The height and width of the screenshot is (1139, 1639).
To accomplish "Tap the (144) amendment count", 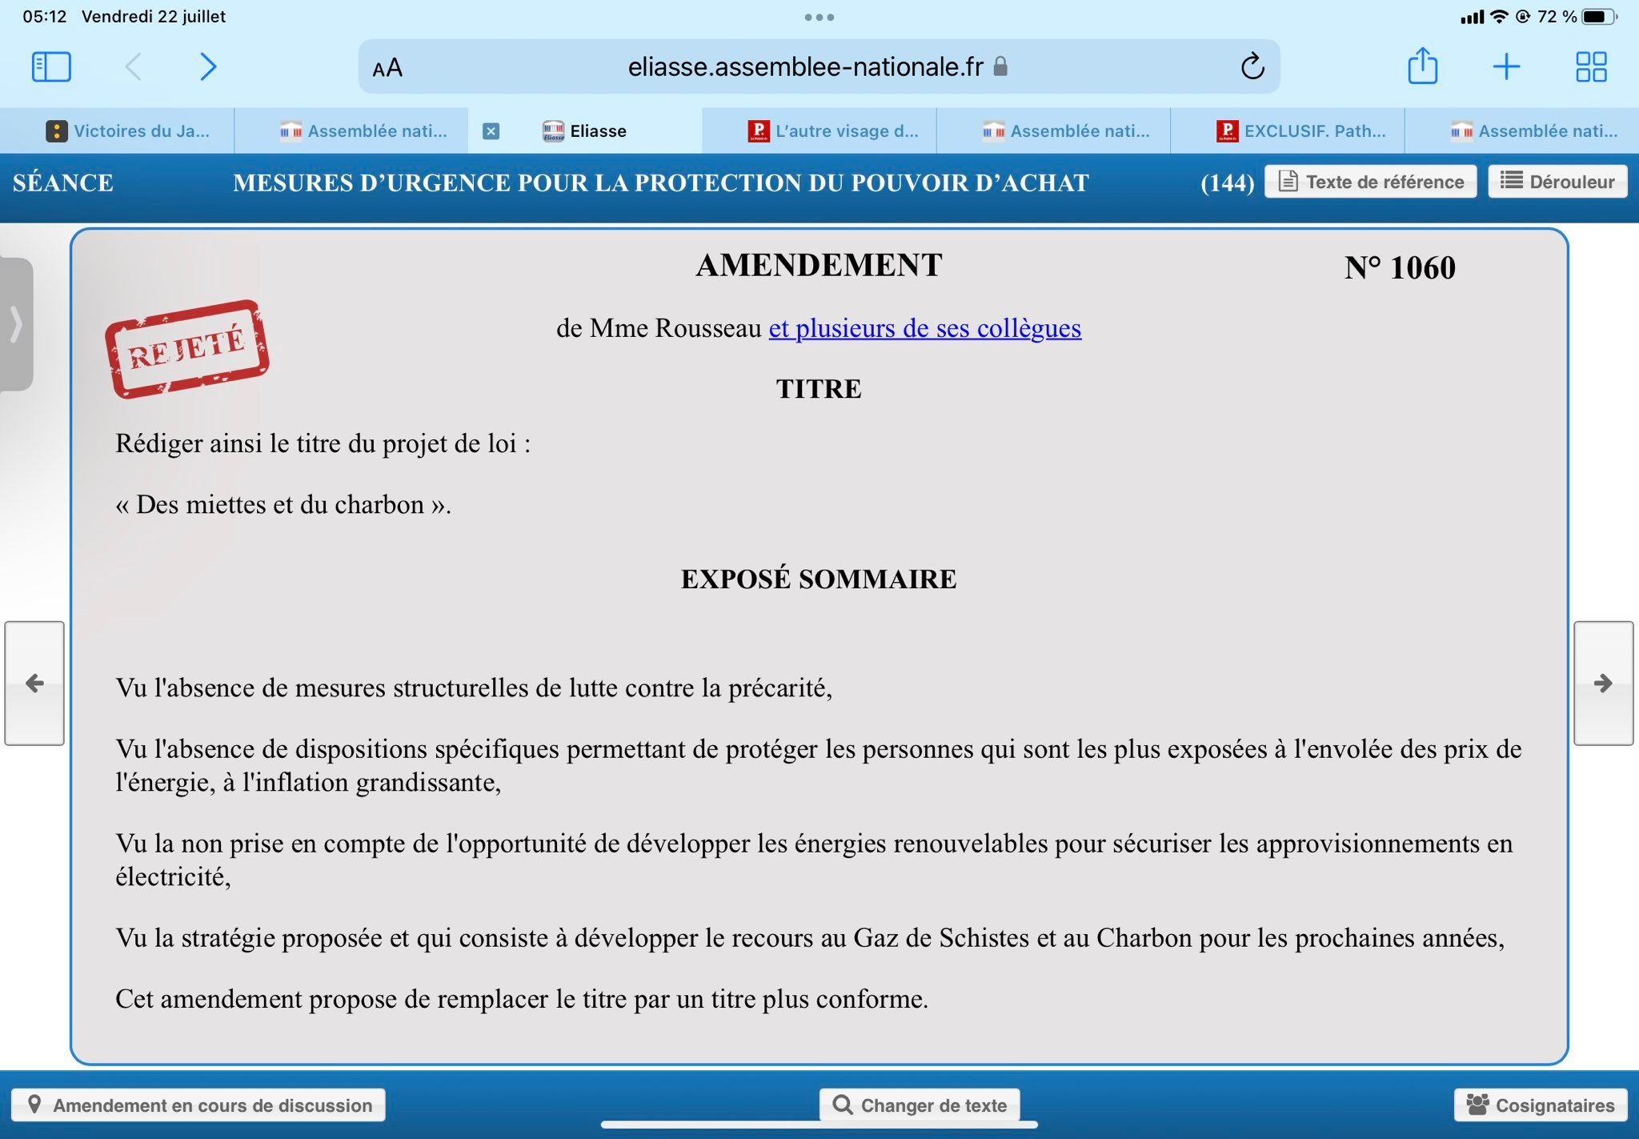I will [1227, 182].
